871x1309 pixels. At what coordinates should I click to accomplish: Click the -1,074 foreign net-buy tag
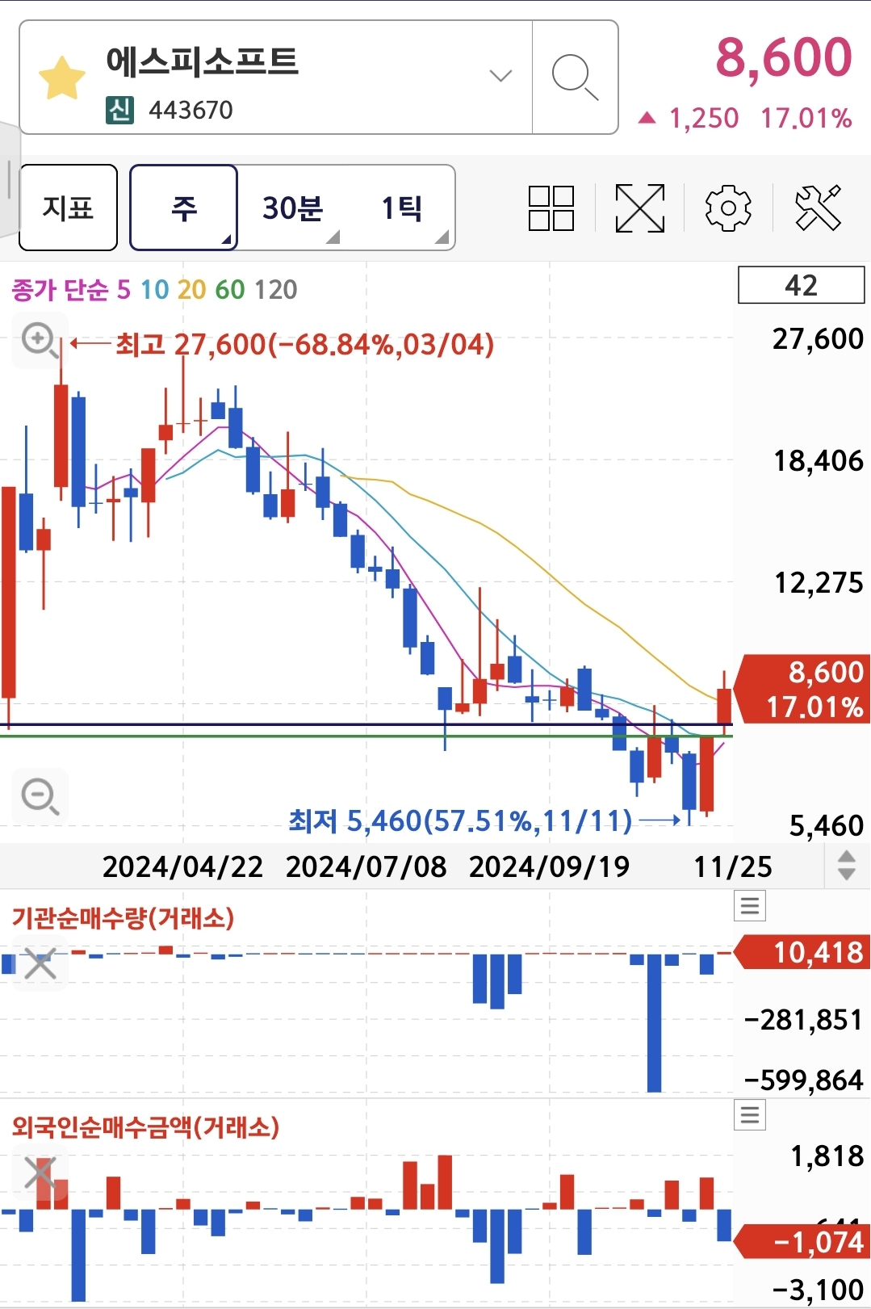click(x=802, y=1241)
